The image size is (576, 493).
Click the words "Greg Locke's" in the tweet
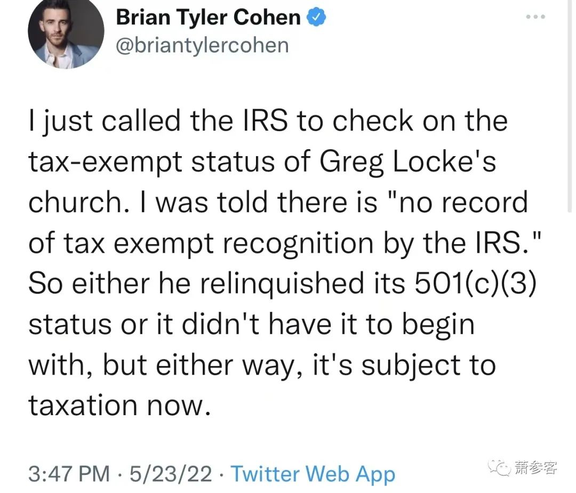pyautogui.click(x=408, y=162)
